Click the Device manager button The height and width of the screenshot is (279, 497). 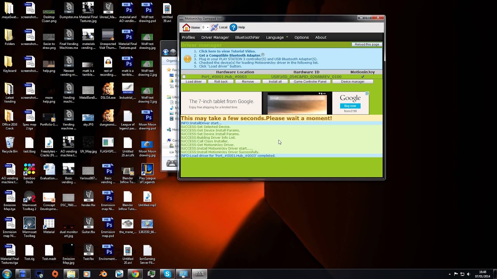353,81
